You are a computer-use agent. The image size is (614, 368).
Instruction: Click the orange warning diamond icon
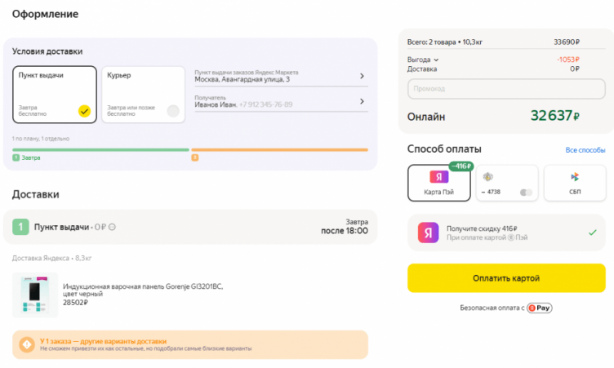point(26,345)
